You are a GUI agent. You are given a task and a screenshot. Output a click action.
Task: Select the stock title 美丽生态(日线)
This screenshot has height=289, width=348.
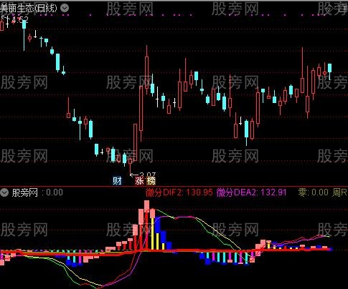coord(29,8)
